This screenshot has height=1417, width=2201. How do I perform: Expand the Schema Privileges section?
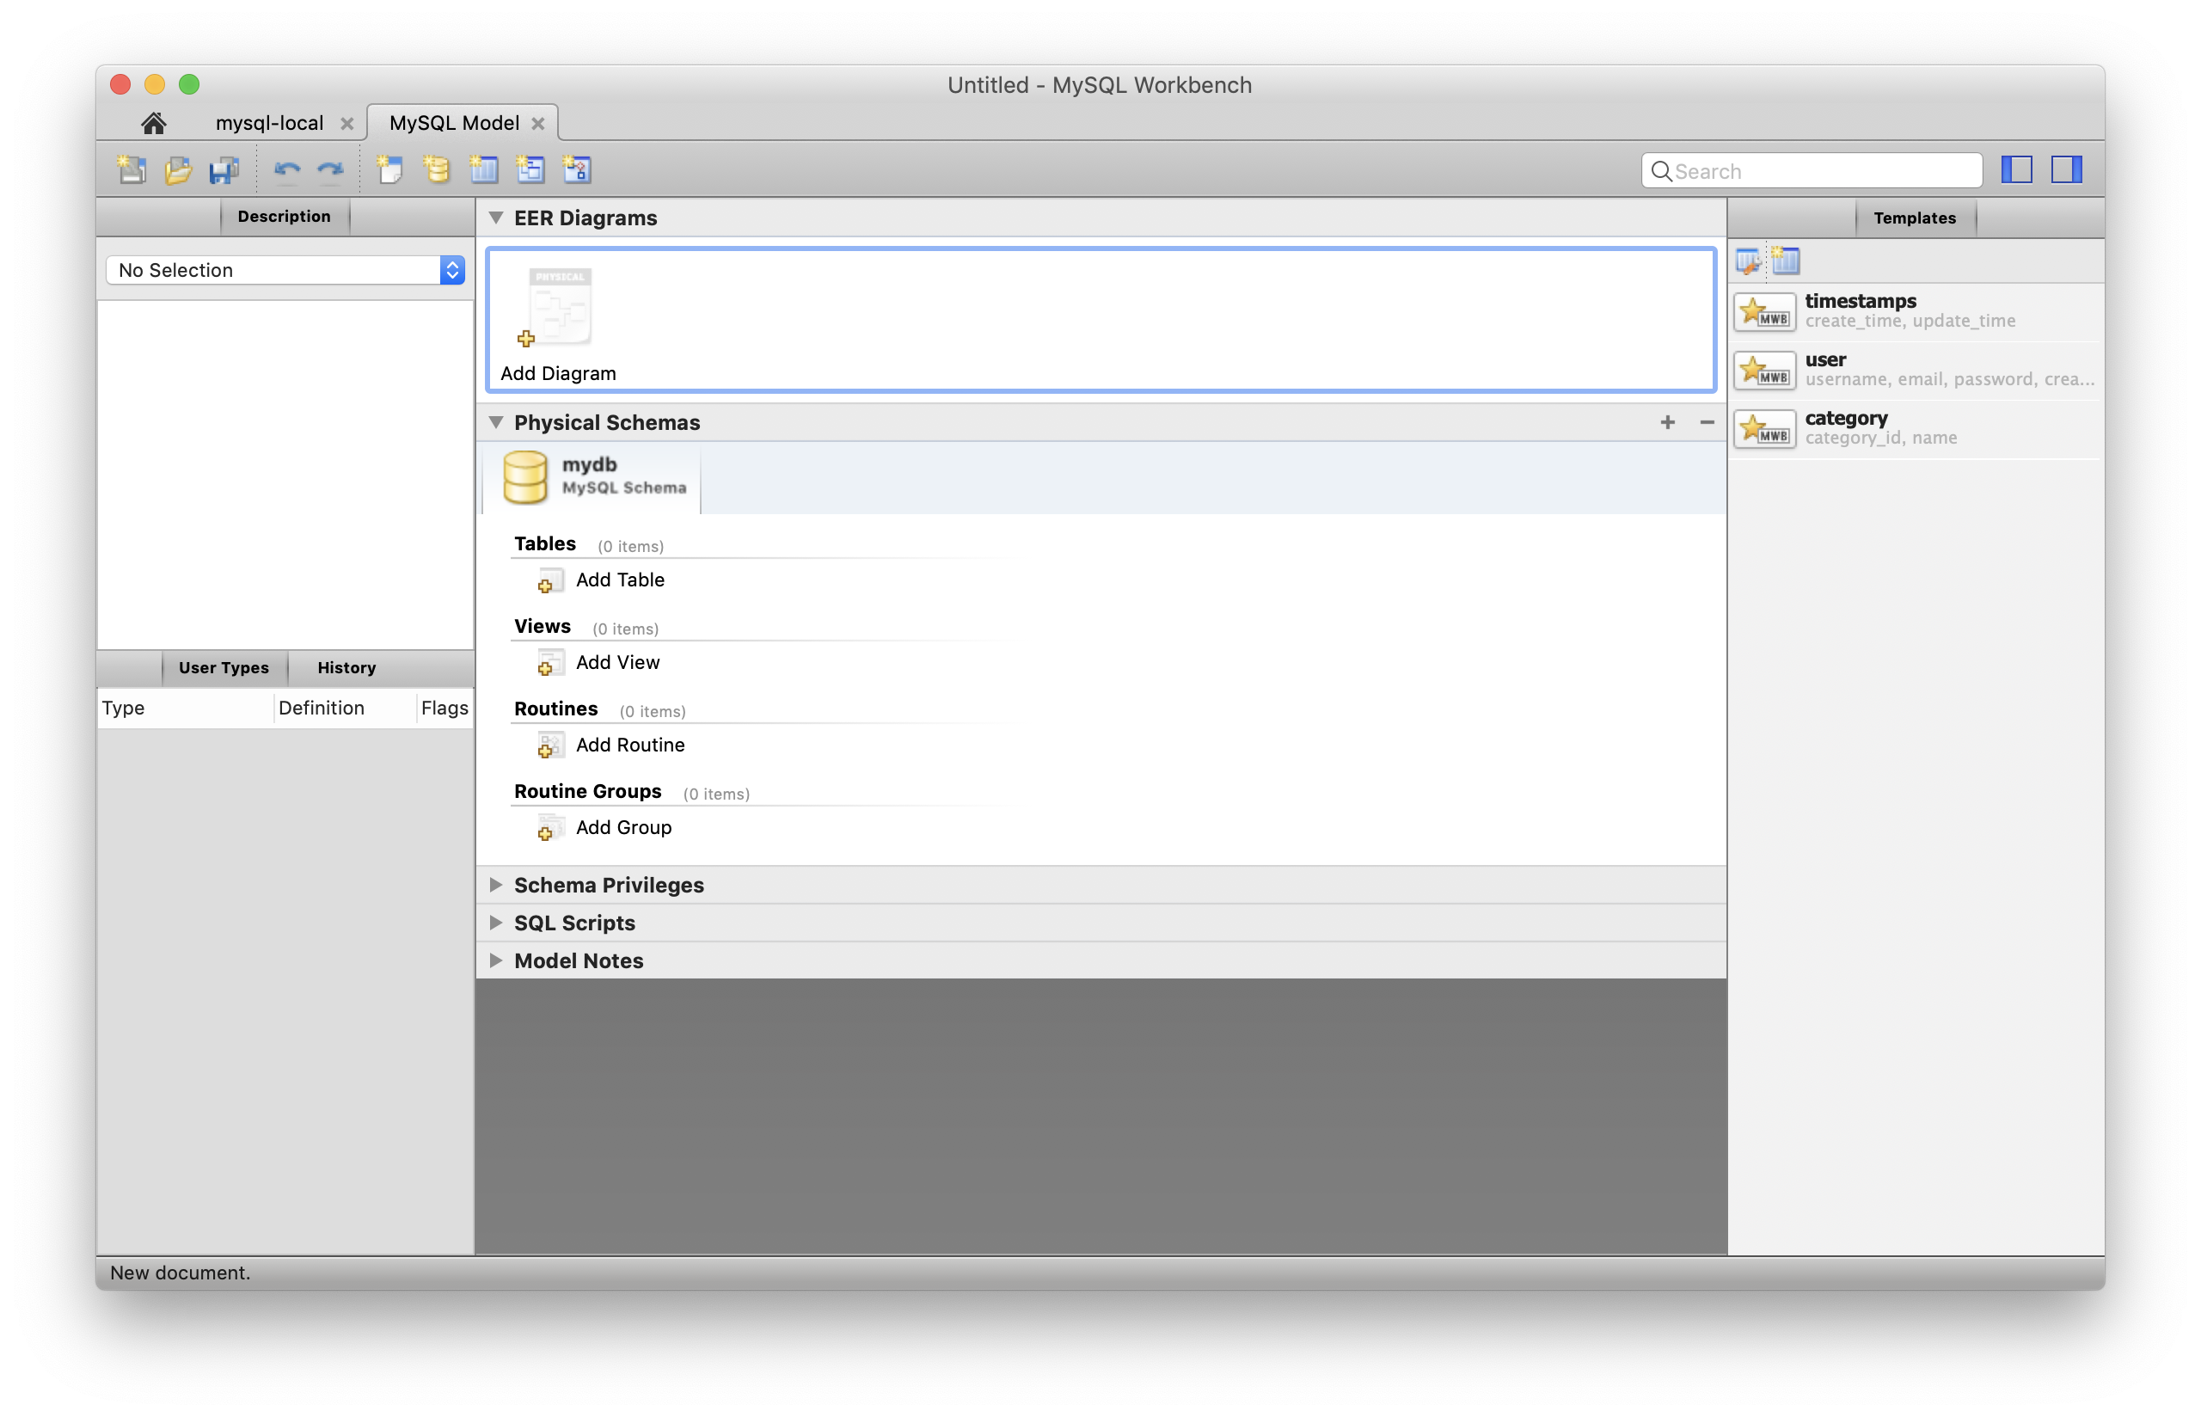pos(496,884)
